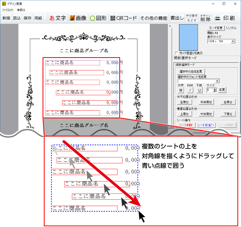The width and height of the screenshot is (241, 227).
Task: Click the font size input field
Action: pos(210,90)
